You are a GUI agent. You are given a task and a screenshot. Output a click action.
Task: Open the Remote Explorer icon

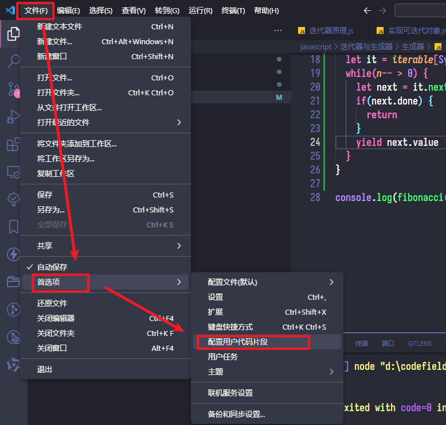(x=13, y=172)
